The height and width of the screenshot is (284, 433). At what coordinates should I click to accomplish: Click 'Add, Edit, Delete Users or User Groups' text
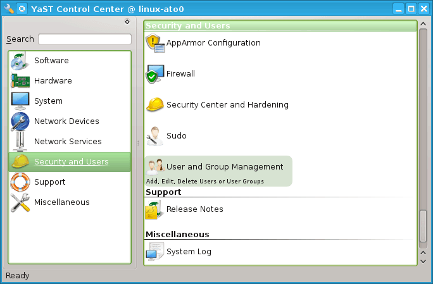pos(205,182)
